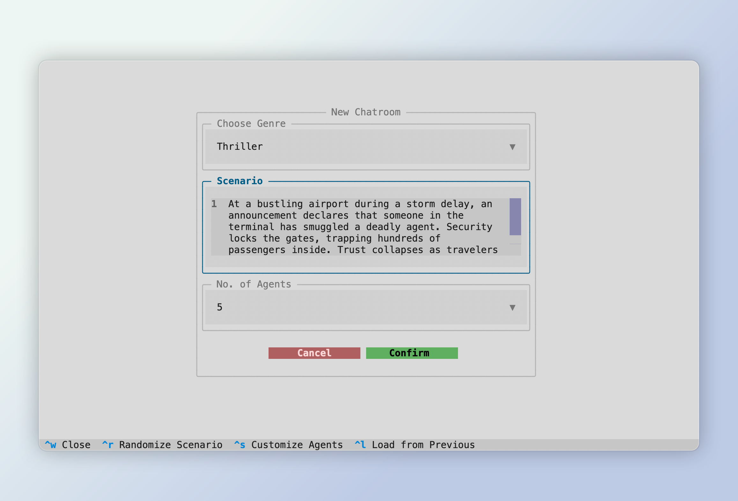
Task: Click the ^w Close footer shortcut
Action: (x=76, y=445)
